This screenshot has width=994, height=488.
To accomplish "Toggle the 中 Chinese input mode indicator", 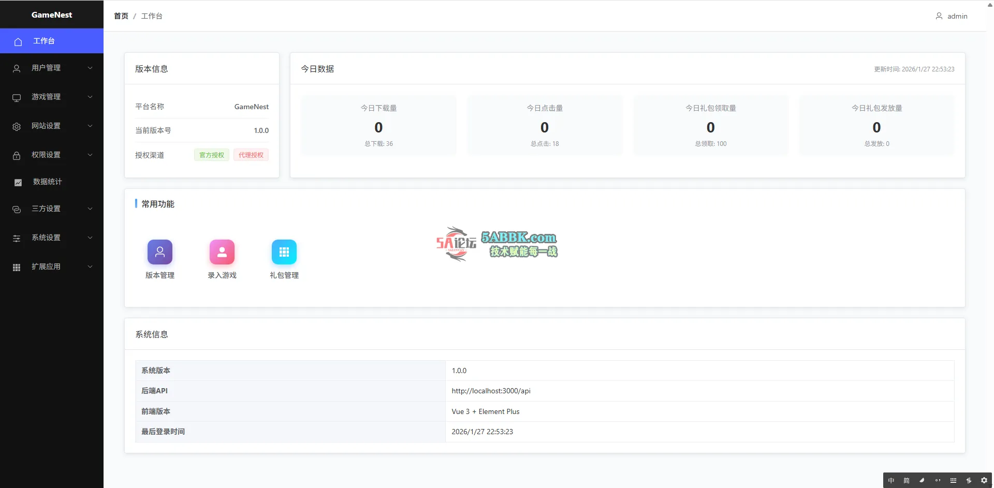I will (x=891, y=480).
